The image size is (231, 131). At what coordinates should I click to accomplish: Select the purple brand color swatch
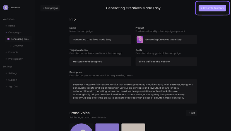tap(107, 127)
